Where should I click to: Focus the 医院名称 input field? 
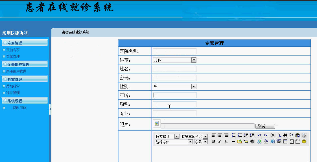point(174,51)
